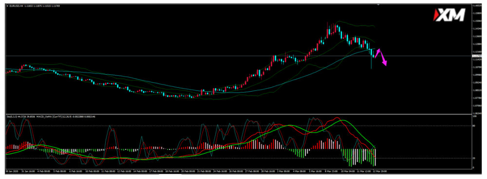Screen dimensions: 487x179
Task: Click the 30 Jan 2020 date on time axis
Action: 12,170
